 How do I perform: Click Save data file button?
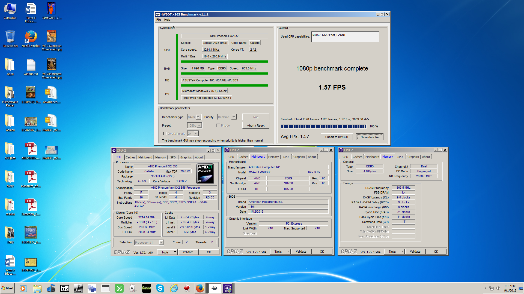click(370, 137)
